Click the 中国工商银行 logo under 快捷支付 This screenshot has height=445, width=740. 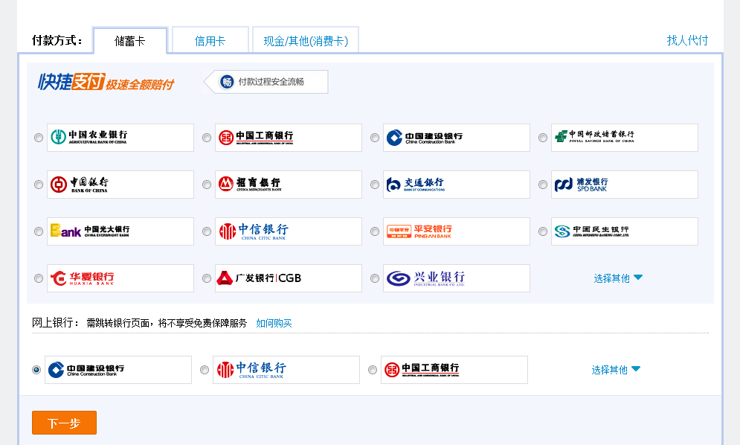(x=289, y=138)
